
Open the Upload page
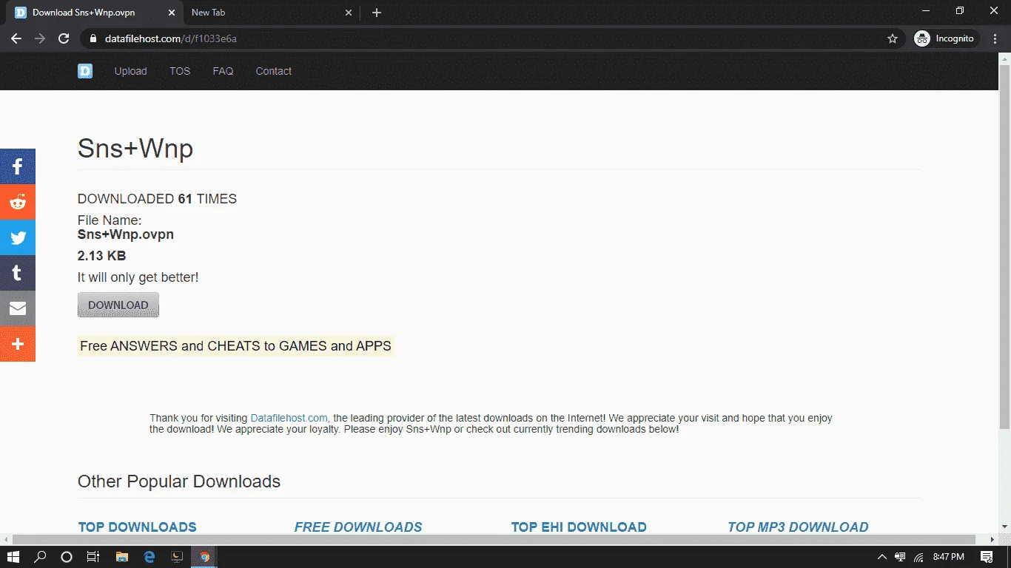(x=130, y=71)
